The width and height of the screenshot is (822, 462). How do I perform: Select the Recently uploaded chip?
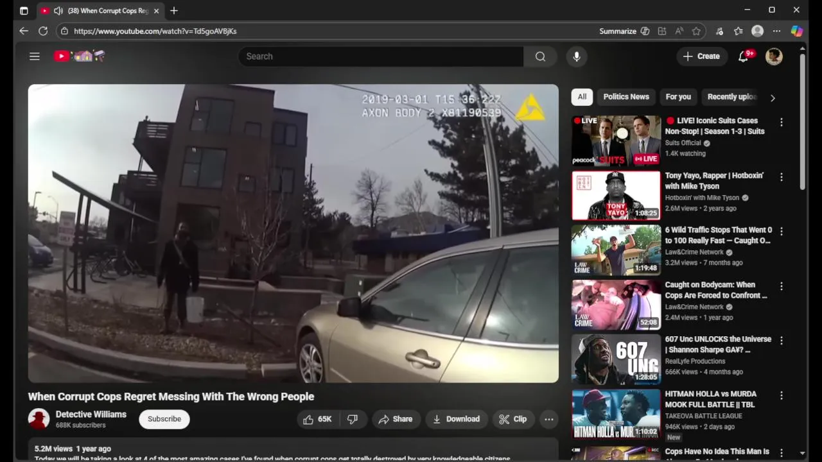click(x=731, y=97)
